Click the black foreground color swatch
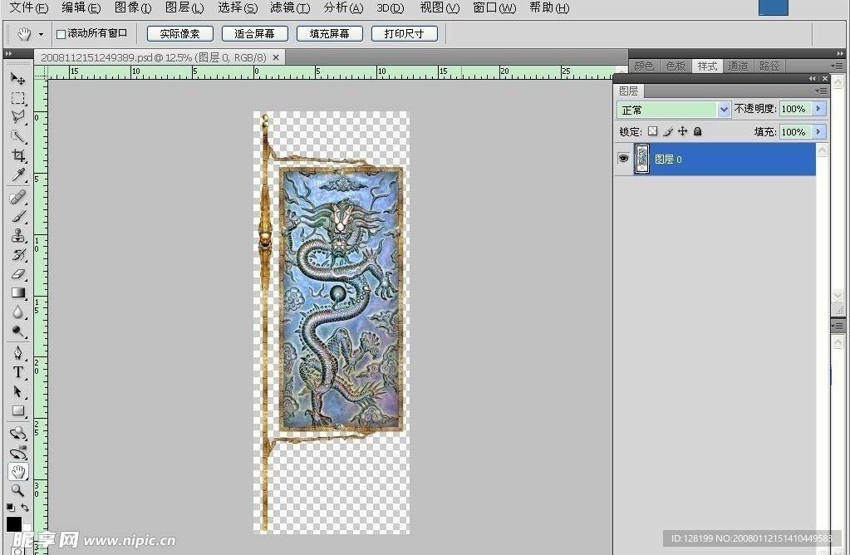This screenshot has height=555, width=850. coord(13,523)
